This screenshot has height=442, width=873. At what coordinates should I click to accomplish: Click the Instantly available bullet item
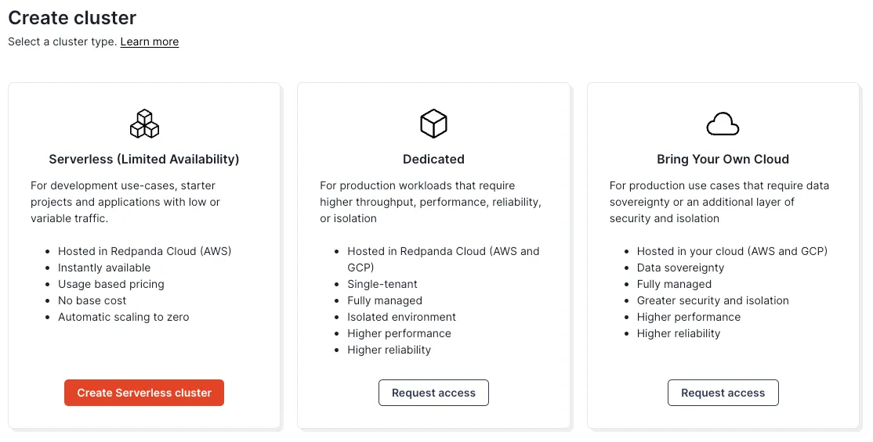(x=104, y=268)
